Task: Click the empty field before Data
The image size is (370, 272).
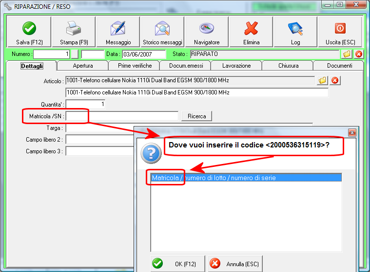Action: pos(93,54)
